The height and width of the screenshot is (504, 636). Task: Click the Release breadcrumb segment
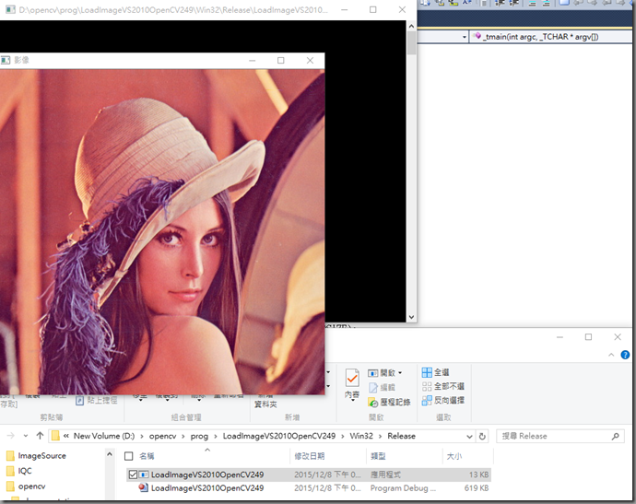(x=401, y=436)
